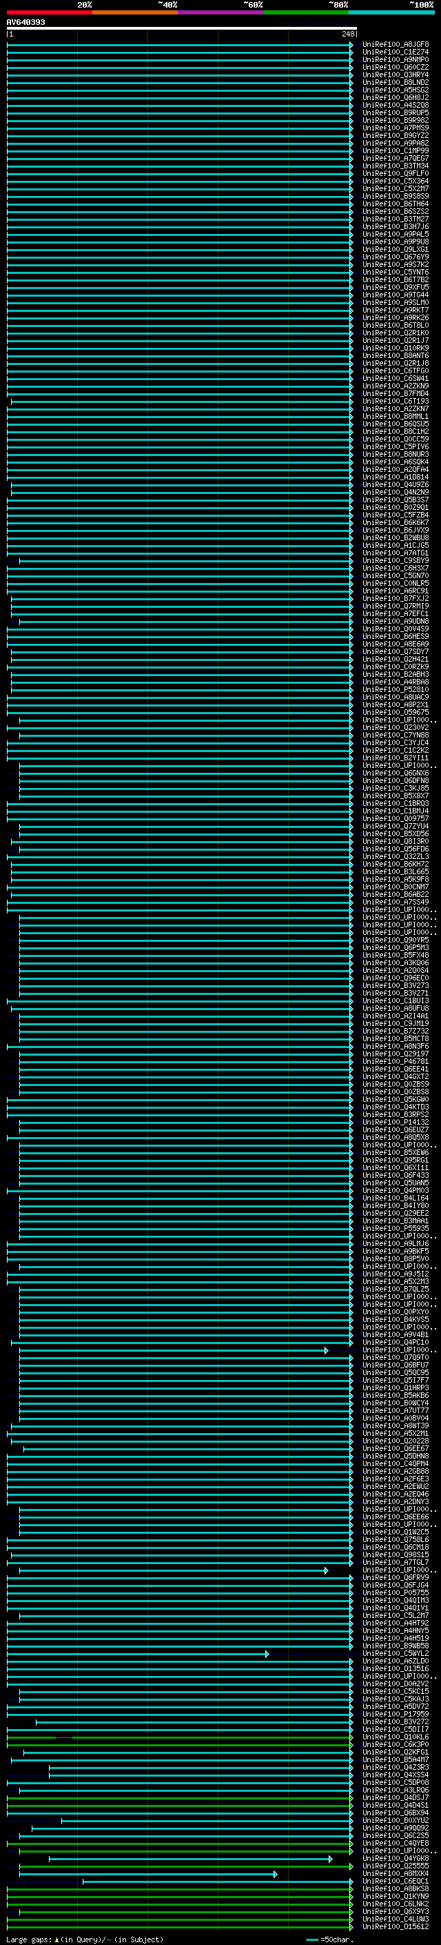The height and width of the screenshot is (1945, 441).
Task: Click the UniRef100_Q56FD6 label
Action: click(395, 849)
